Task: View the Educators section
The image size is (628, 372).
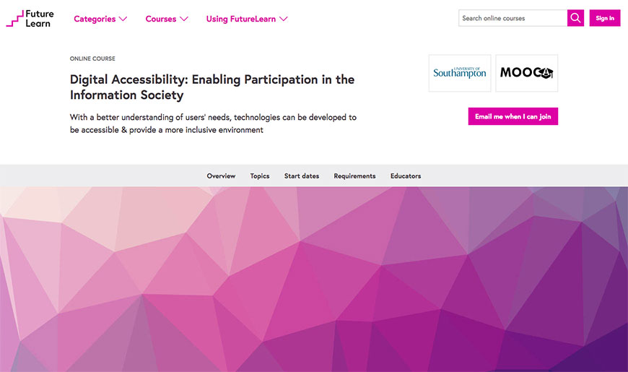Action: [406, 176]
